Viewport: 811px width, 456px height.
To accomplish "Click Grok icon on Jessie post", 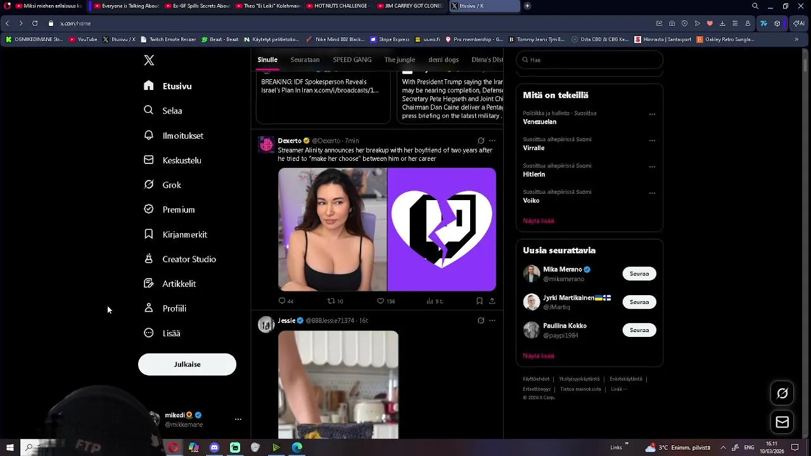I will point(481,320).
